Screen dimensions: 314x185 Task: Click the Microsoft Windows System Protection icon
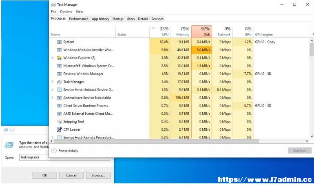click(59, 66)
